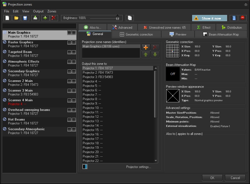The image size is (250, 184).
Task: Click the red X delete zone icon
Action: tap(54, 18)
